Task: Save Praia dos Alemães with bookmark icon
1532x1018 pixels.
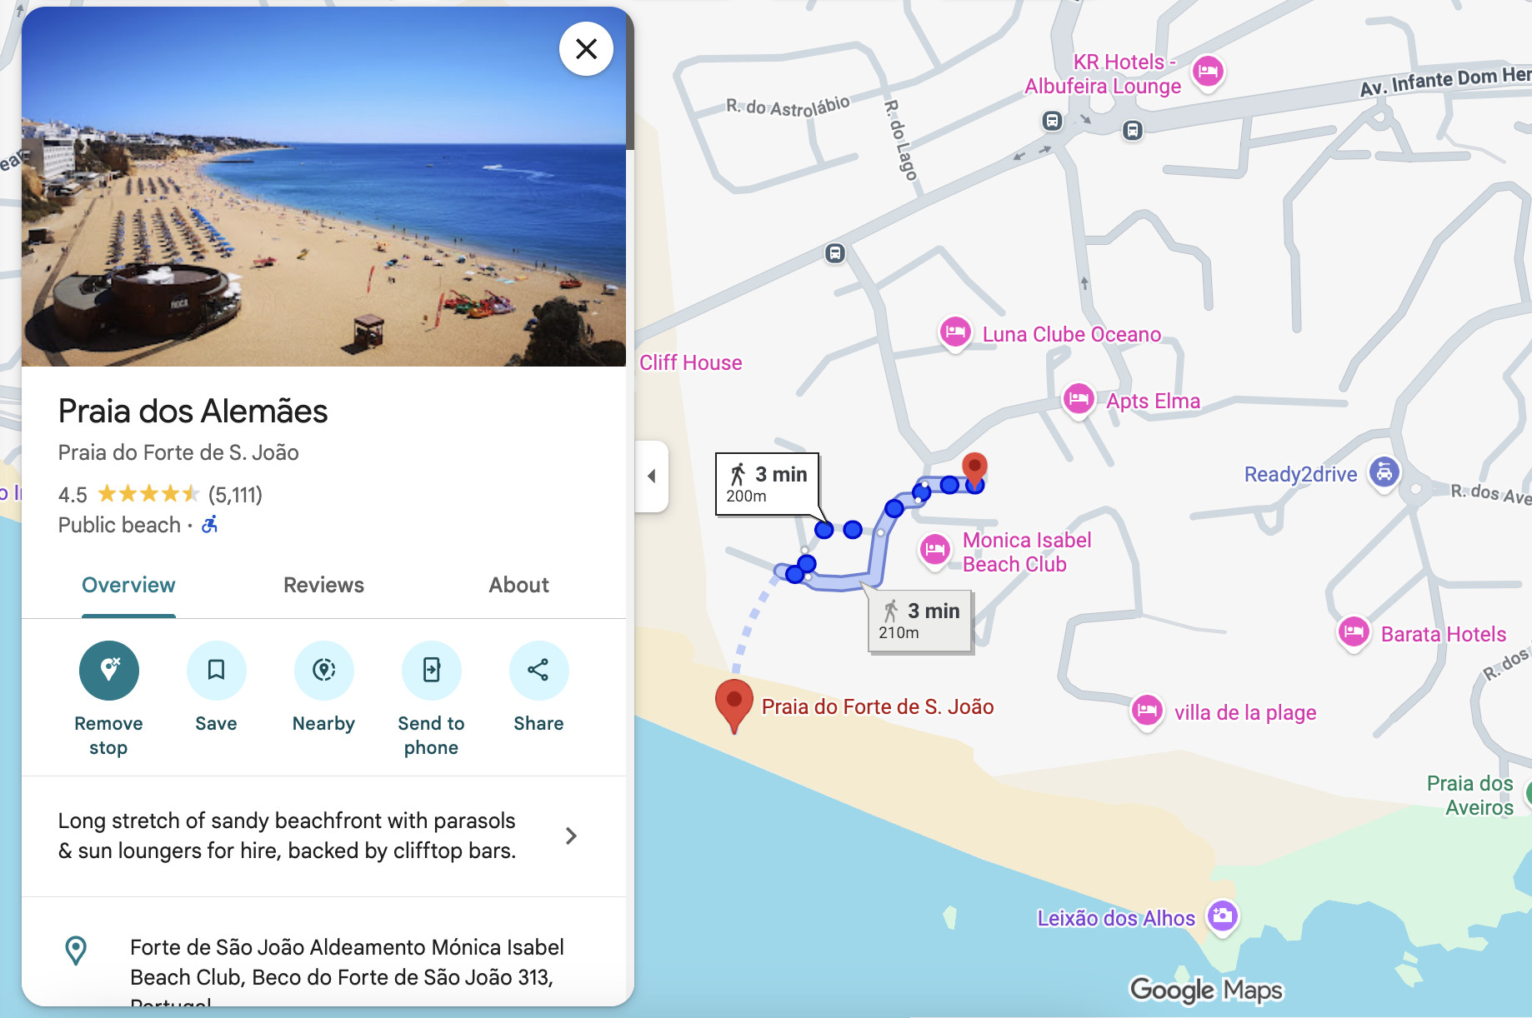Action: 216,670
